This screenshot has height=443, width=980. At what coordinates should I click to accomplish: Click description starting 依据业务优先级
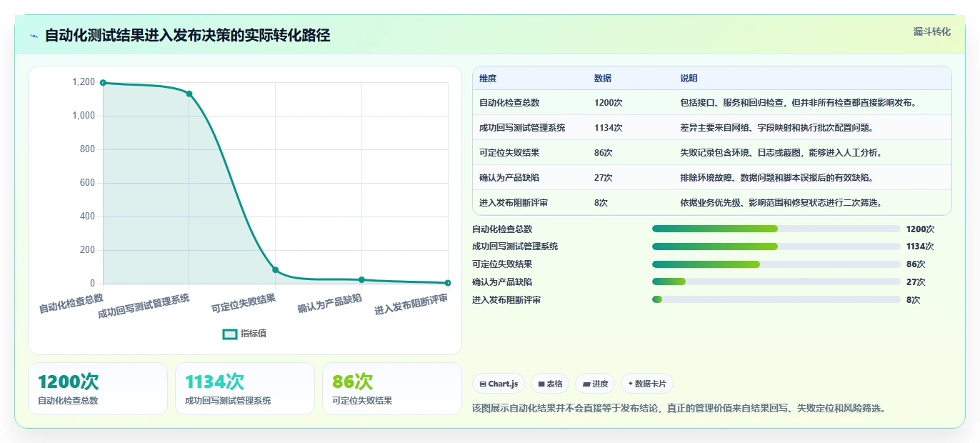(781, 203)
